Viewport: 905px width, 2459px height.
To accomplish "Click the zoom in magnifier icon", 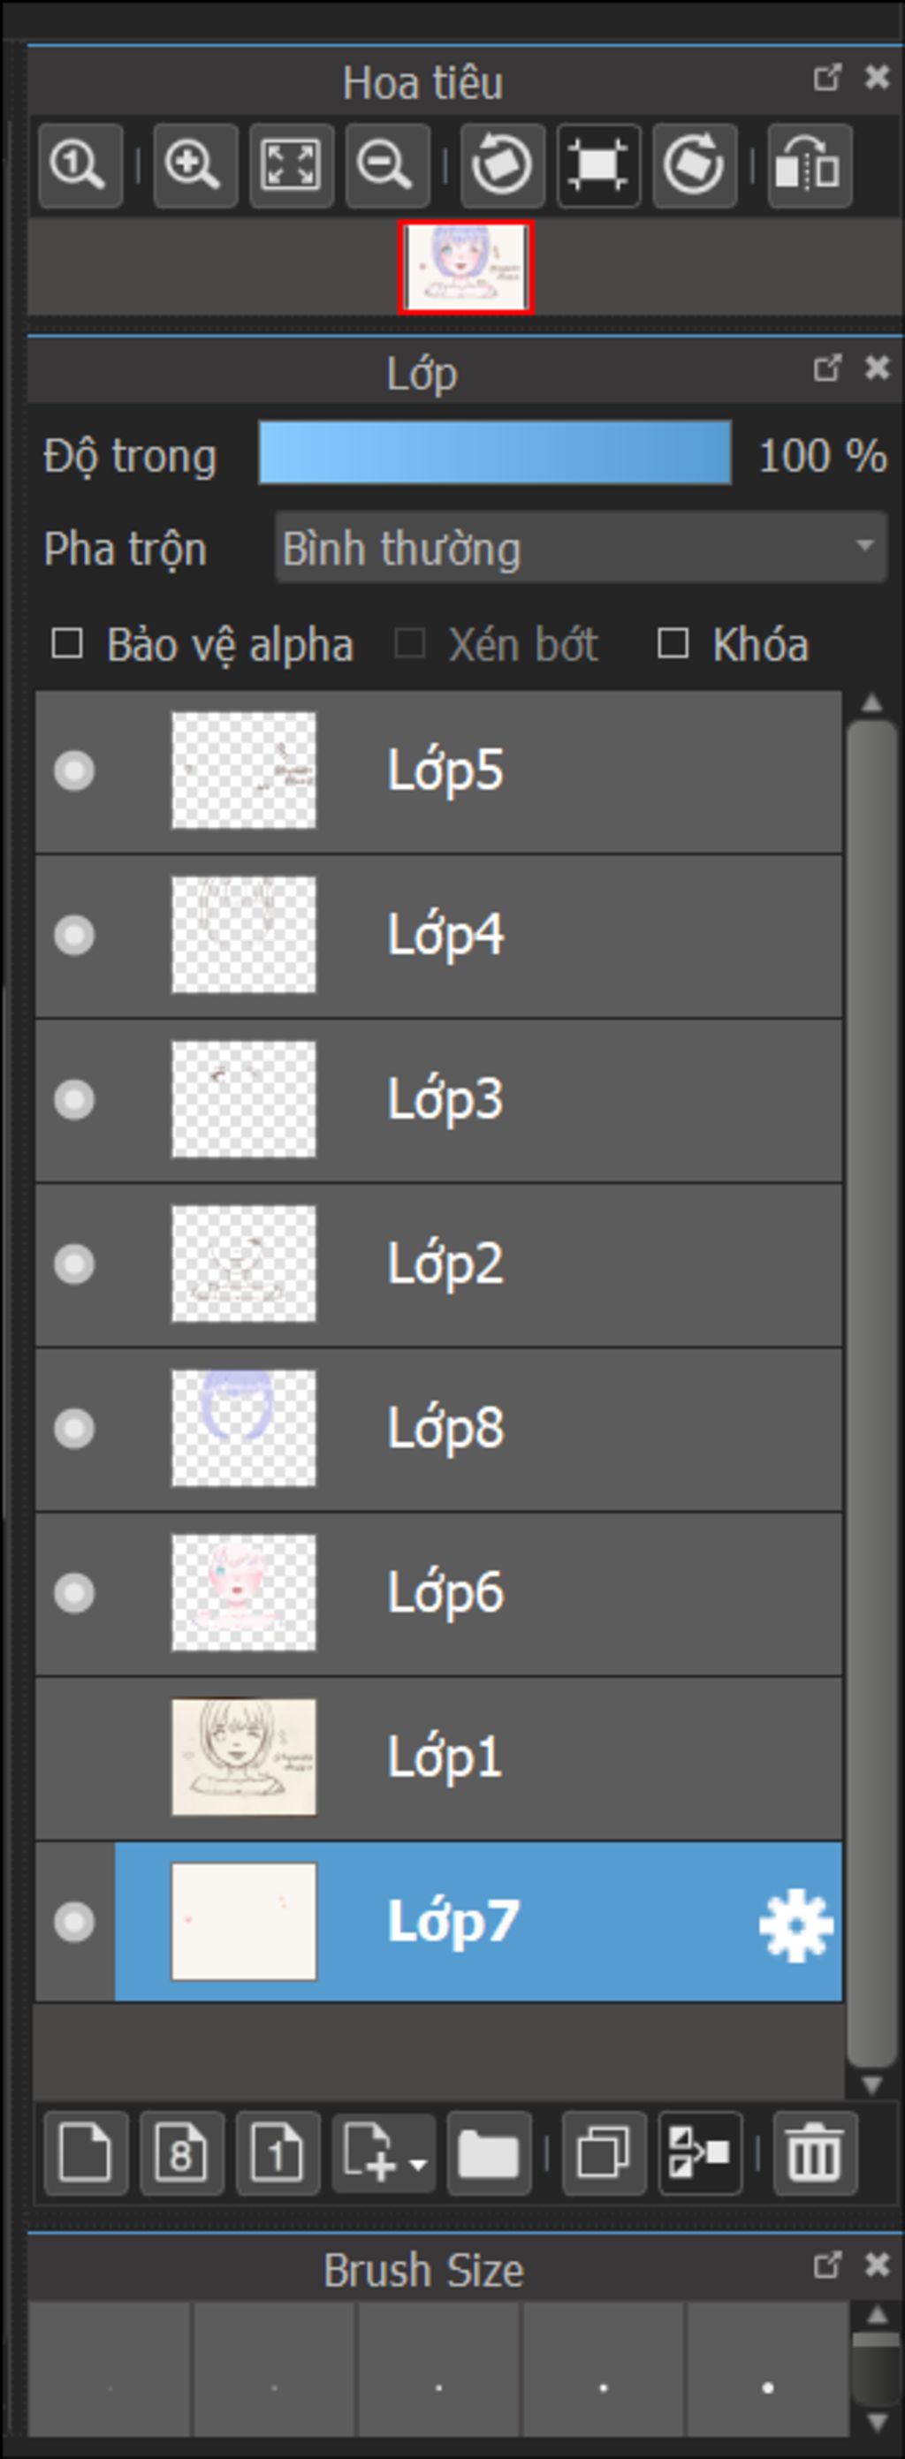I will [194, 165].
